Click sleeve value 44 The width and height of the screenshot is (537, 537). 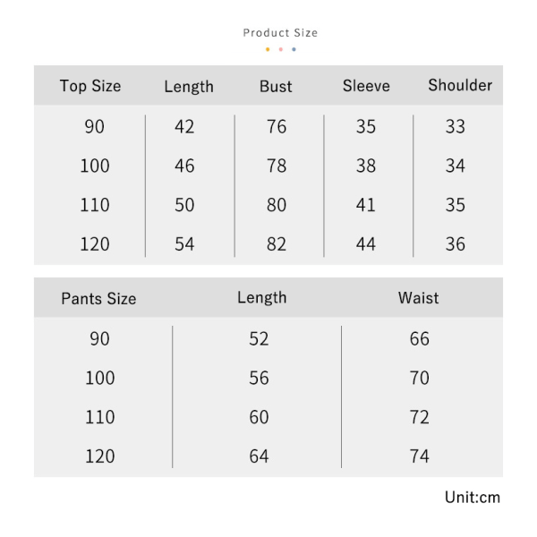[366, 244]
